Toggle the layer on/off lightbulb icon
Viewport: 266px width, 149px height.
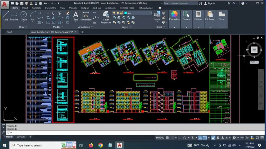(x=114, y=13)
